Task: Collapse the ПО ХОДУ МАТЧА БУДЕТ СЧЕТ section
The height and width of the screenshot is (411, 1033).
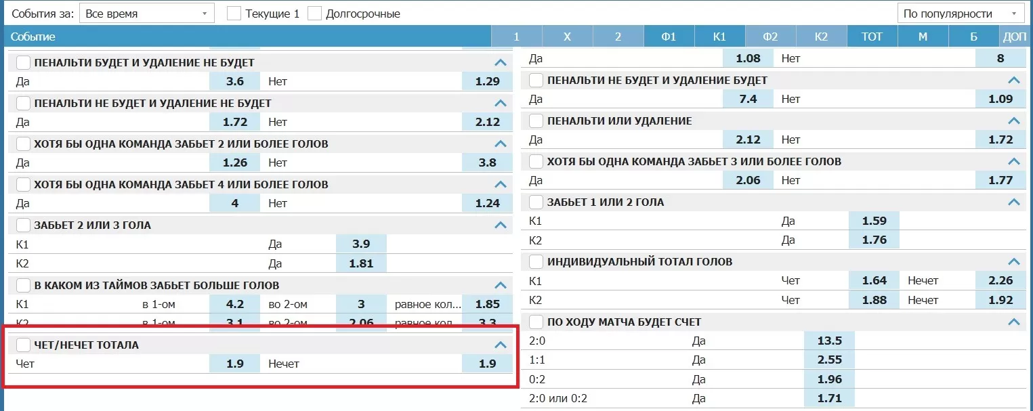Action: point(1014,322)
